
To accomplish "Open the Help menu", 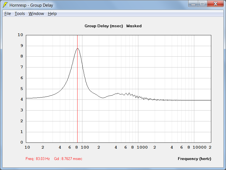I will point(52,14).
